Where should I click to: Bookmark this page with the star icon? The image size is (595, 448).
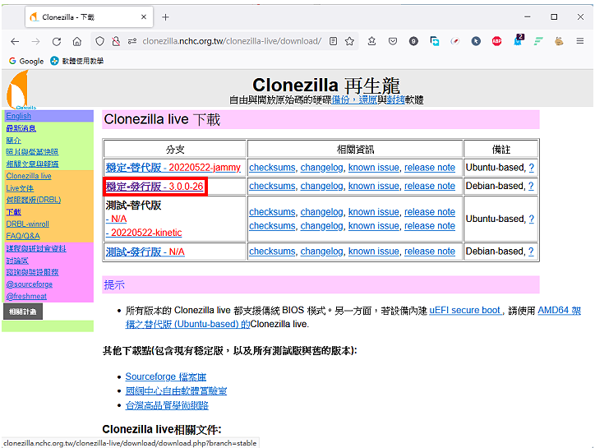(x=349, y=41)
